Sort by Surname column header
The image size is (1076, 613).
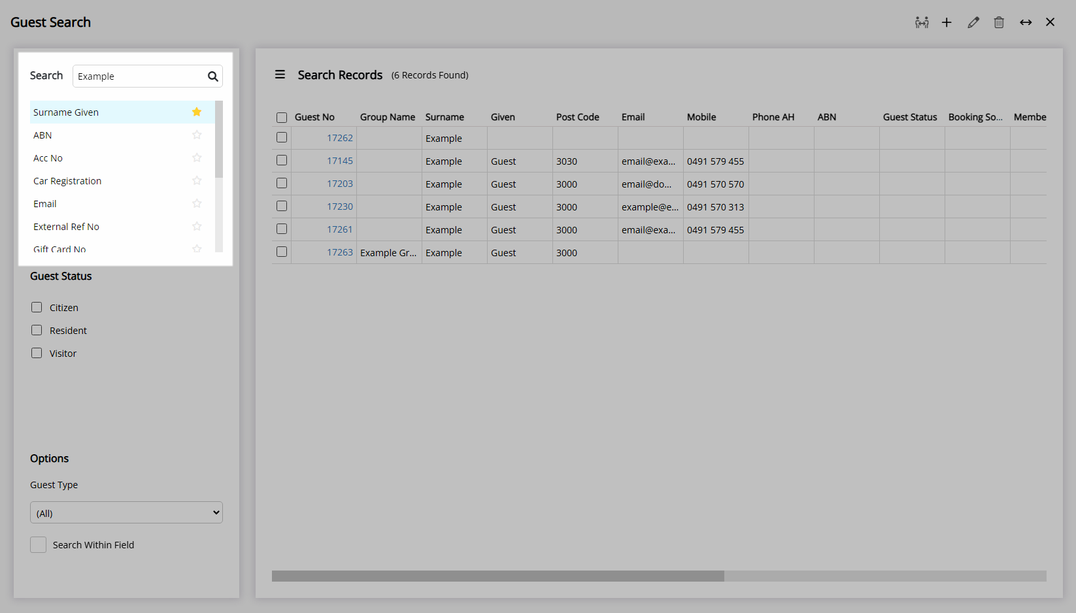(x=445, y=117)
